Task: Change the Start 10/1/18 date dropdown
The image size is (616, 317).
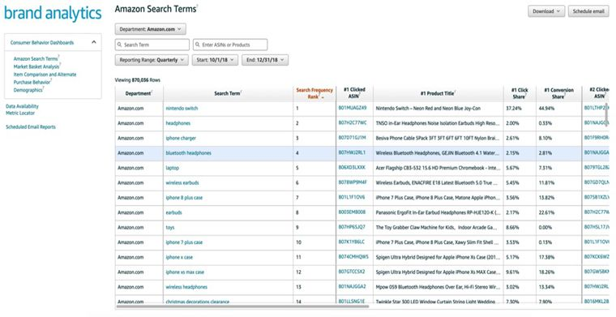Action: coord(215,60)
